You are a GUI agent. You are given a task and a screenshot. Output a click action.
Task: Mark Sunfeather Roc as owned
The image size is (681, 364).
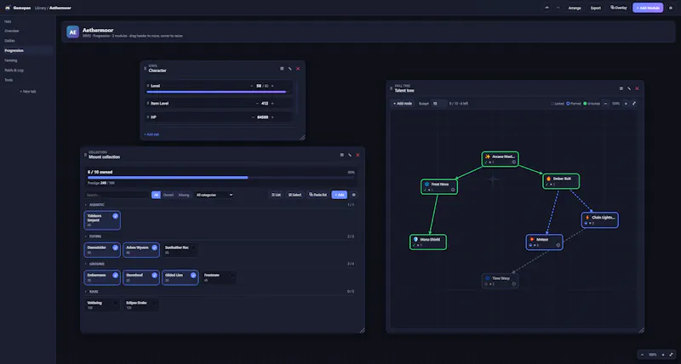[193, 247]
